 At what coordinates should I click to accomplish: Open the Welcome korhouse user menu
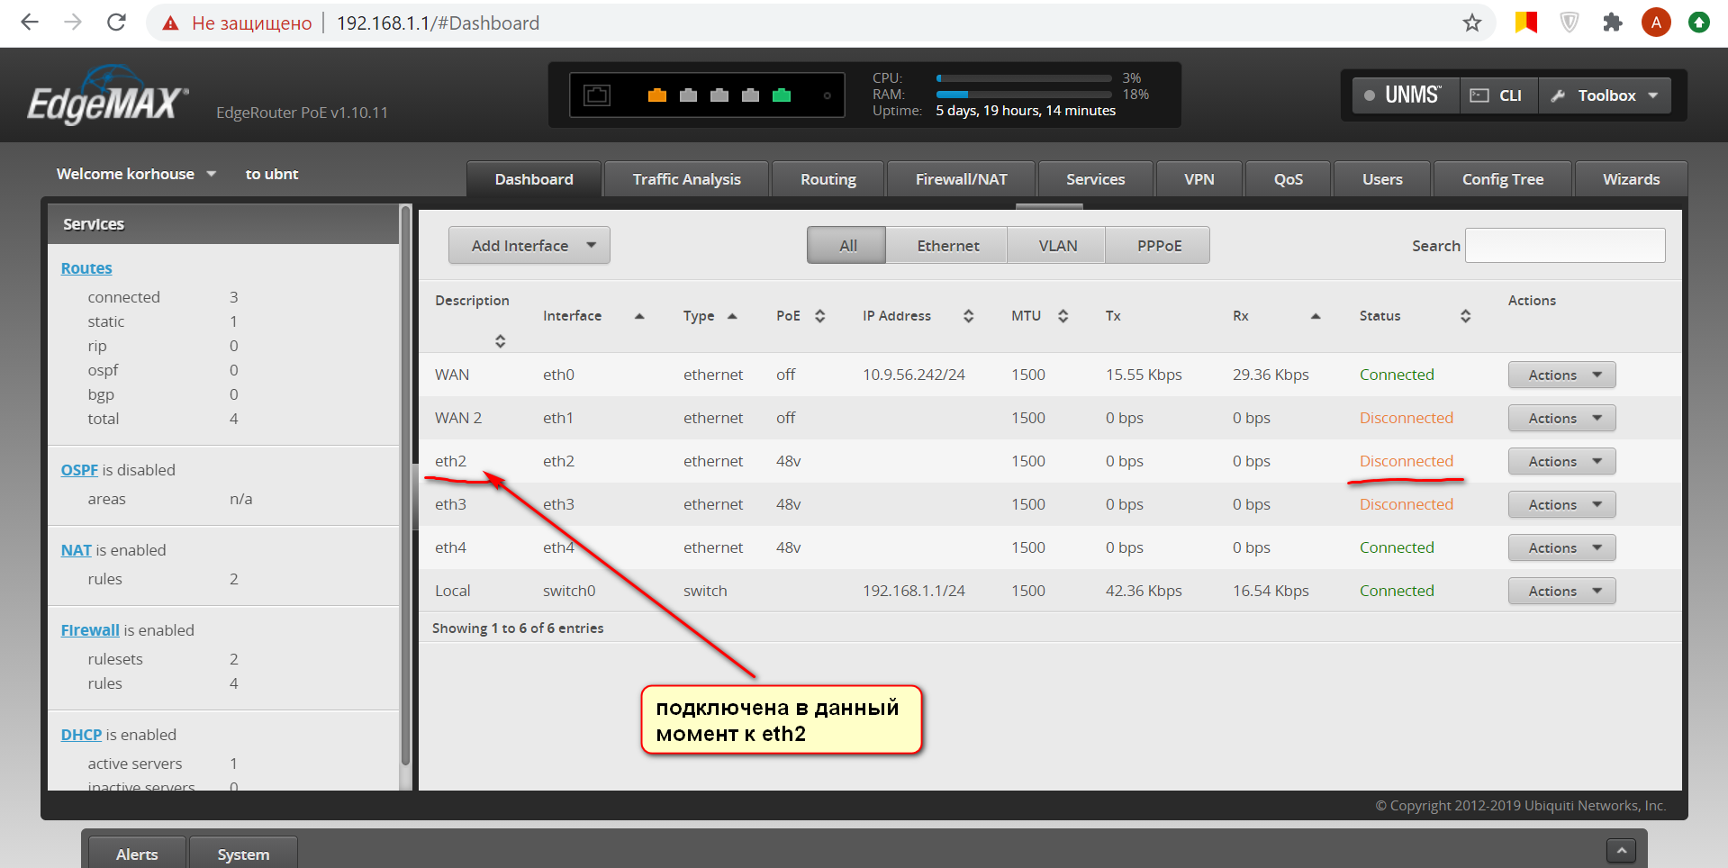point(136,174)
